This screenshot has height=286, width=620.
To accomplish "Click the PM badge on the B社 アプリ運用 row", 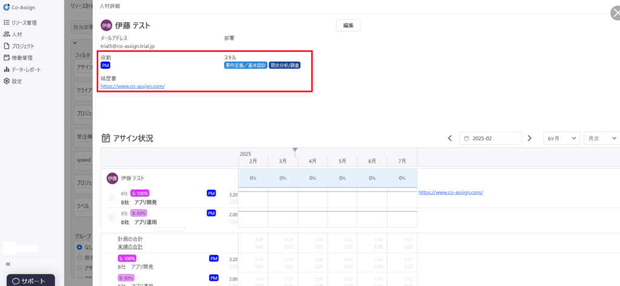I will (211, 213).
